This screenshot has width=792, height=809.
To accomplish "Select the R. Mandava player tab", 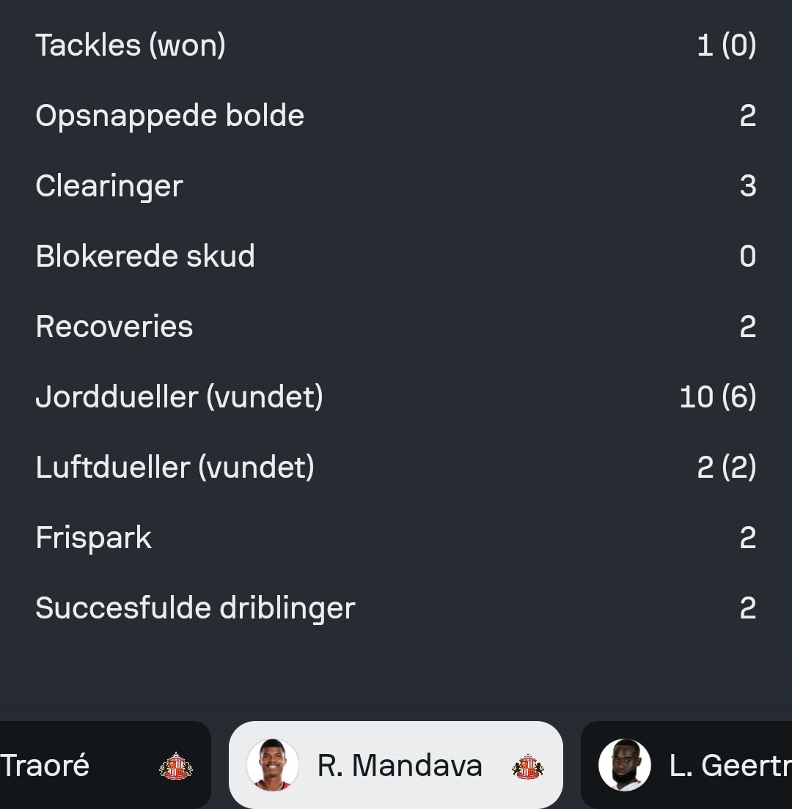I will tap(395, 764).
